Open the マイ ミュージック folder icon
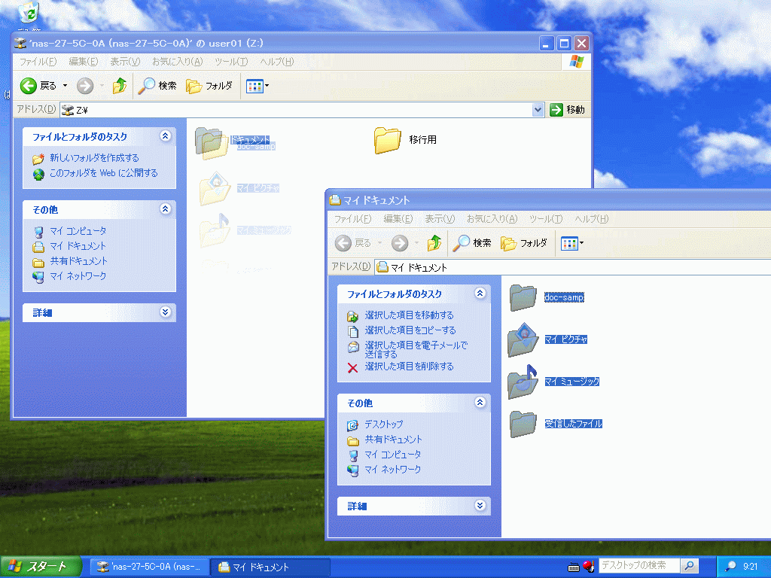771x578 pixels. coord(523,382)
